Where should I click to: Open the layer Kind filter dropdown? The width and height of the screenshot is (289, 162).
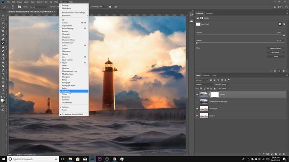click(202, 80)
